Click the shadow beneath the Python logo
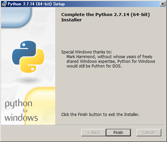This screenshot has width=167, height=142. (x=28, y=80)
